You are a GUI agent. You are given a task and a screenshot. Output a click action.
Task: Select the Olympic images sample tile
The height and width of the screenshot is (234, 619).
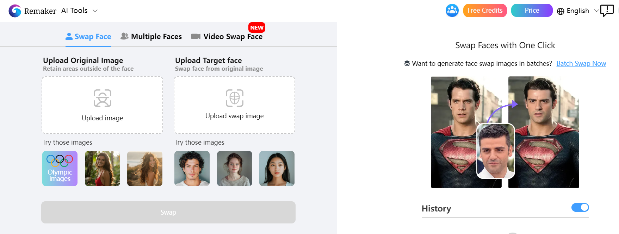pos(60,169)
